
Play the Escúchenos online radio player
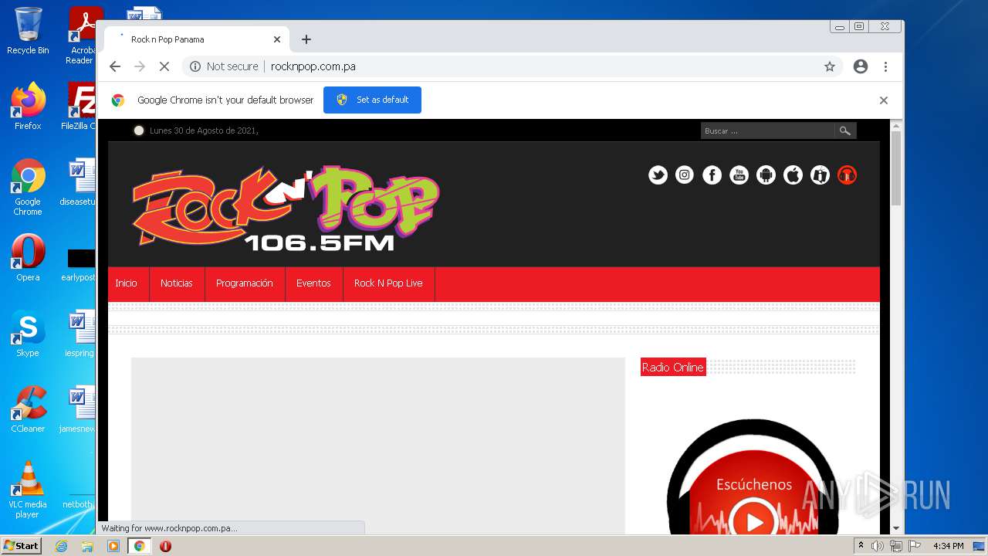[754, 522]
